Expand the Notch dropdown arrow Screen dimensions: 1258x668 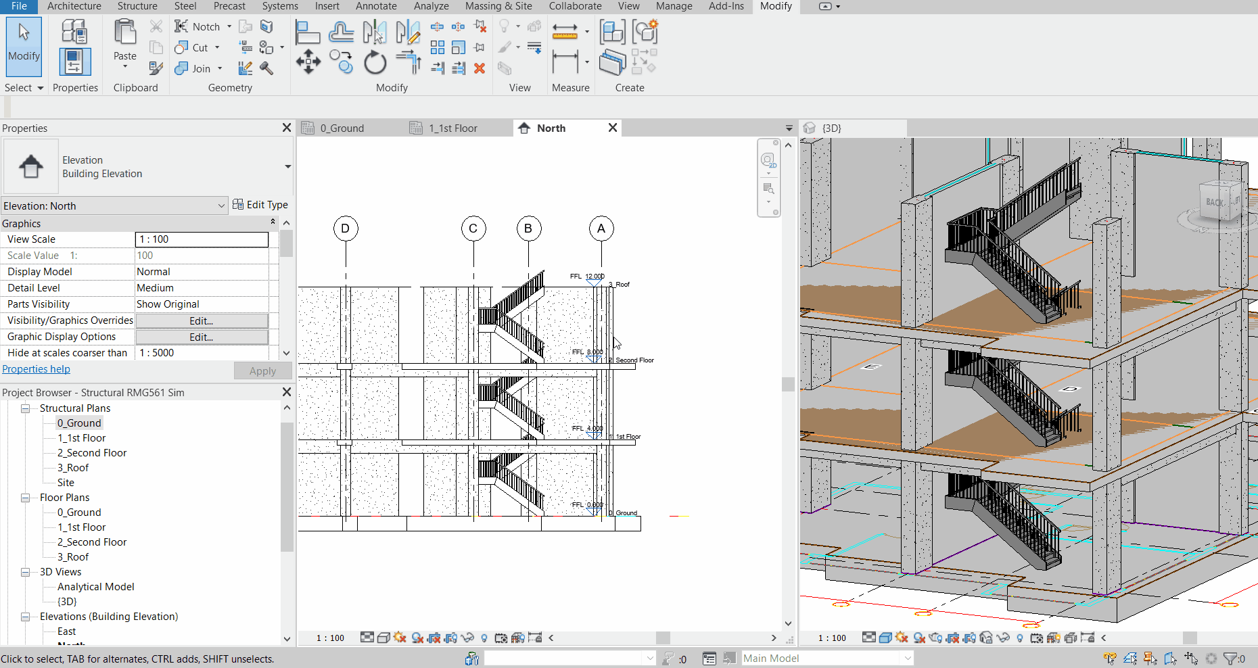coord(229,27)
